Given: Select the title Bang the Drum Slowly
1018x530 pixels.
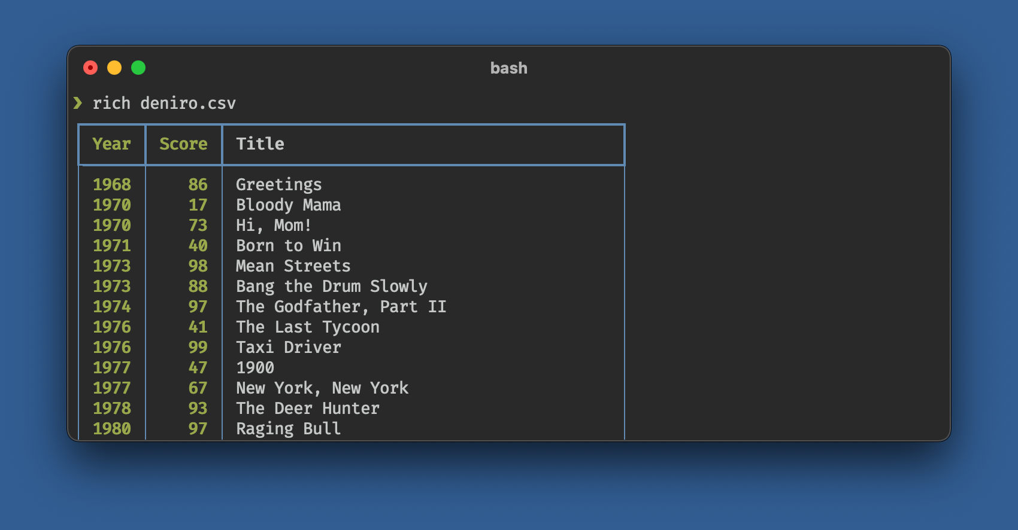Looking at the screenshot, I should click(332, 287).
